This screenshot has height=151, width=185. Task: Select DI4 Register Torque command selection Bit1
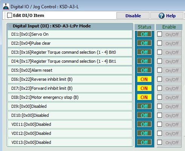[x=70, y=61]
